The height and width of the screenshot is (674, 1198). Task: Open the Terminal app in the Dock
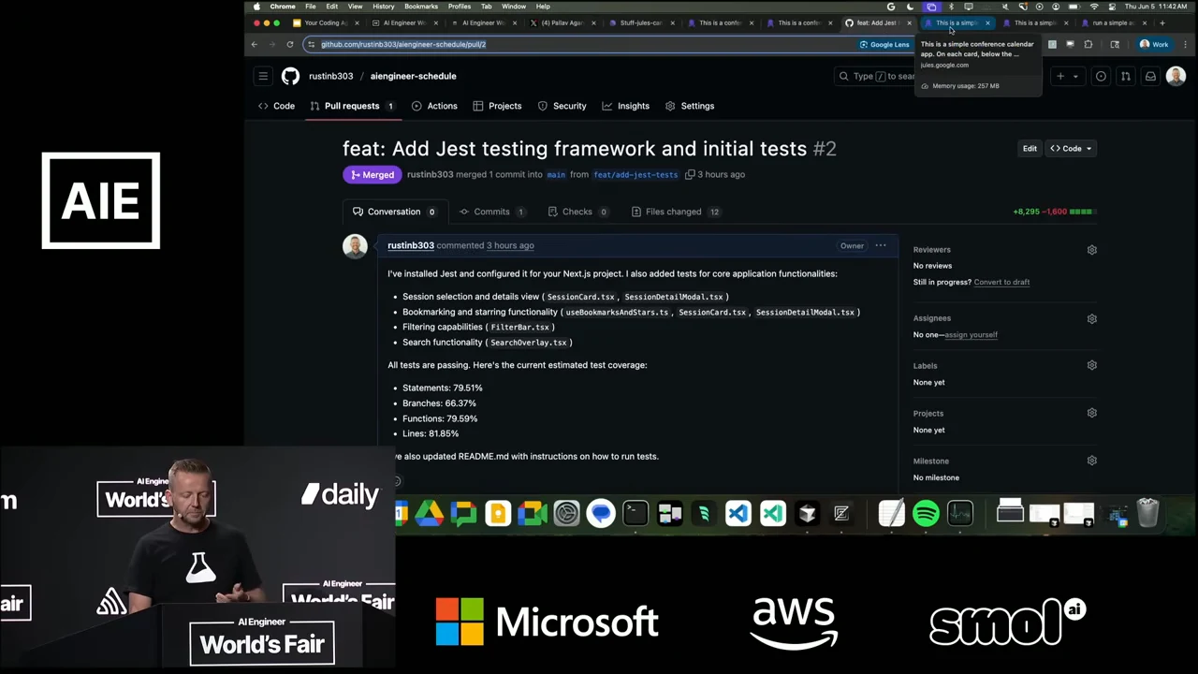click(x=636, y=513)
